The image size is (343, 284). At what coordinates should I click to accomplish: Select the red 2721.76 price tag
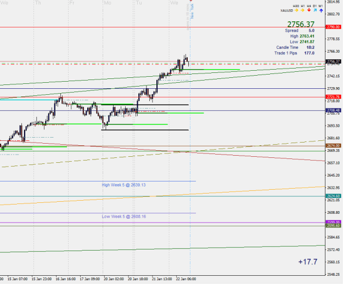pos(333,96)
